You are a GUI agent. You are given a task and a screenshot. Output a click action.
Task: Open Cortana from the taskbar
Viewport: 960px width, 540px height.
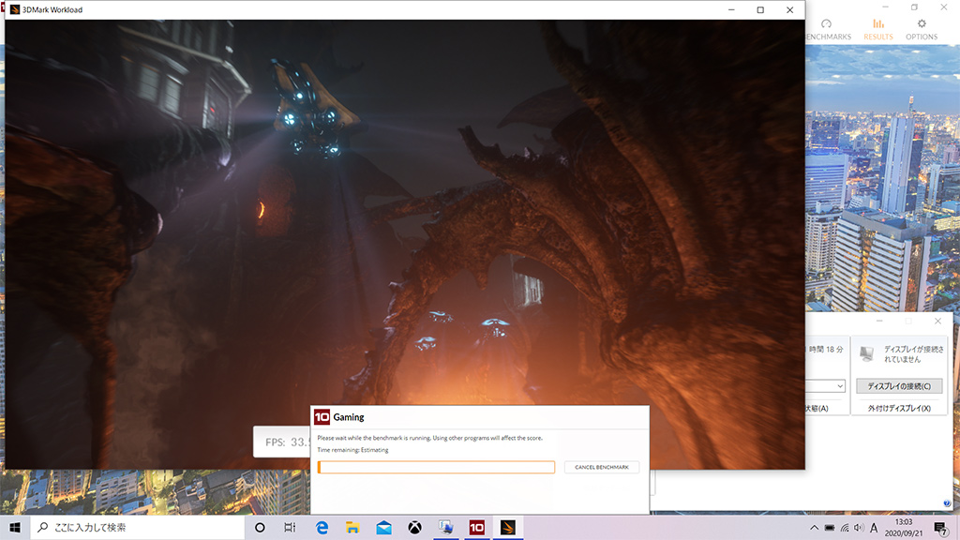[x=260, y=527]
